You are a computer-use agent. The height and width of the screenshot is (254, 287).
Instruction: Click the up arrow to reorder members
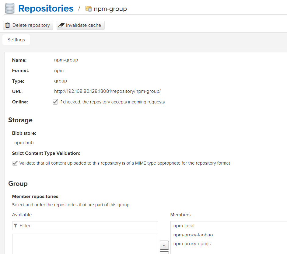pos(164,245)
